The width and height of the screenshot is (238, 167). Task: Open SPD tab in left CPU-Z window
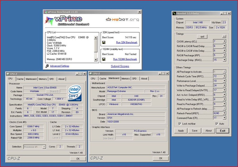click(x=52, y=79)
